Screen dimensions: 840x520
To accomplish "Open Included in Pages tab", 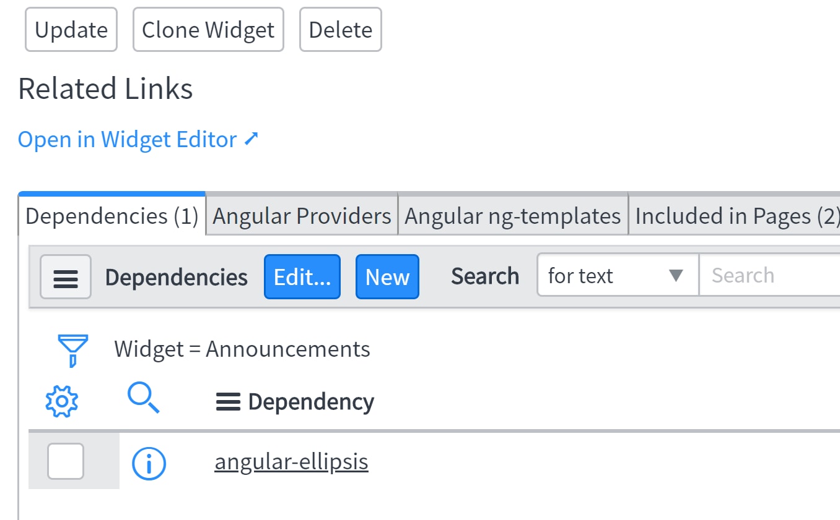I will coord(735,216).
